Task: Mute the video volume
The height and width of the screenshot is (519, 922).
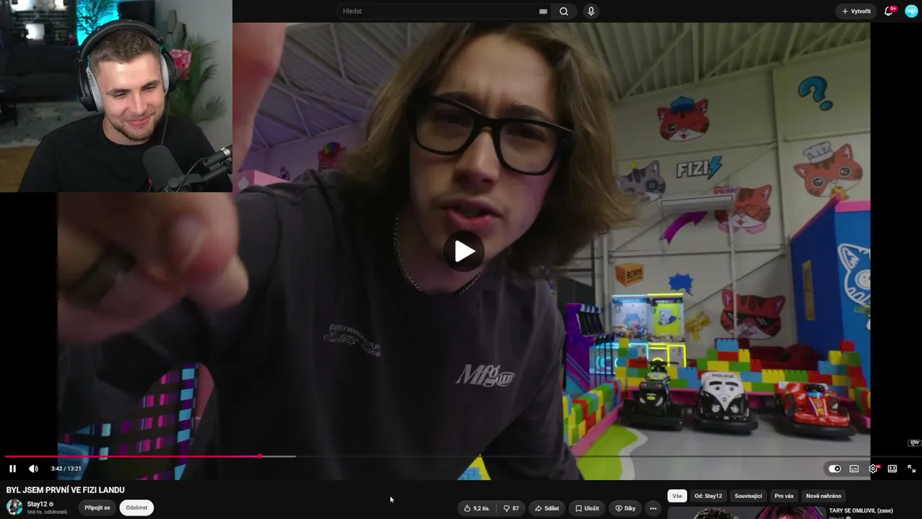Action: coord(33,469)
